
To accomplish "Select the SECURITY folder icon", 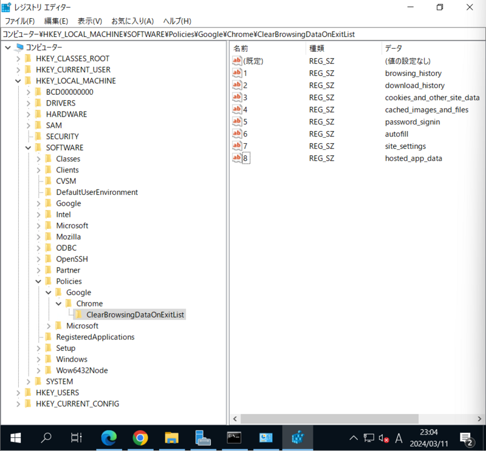I will (38, 137).
